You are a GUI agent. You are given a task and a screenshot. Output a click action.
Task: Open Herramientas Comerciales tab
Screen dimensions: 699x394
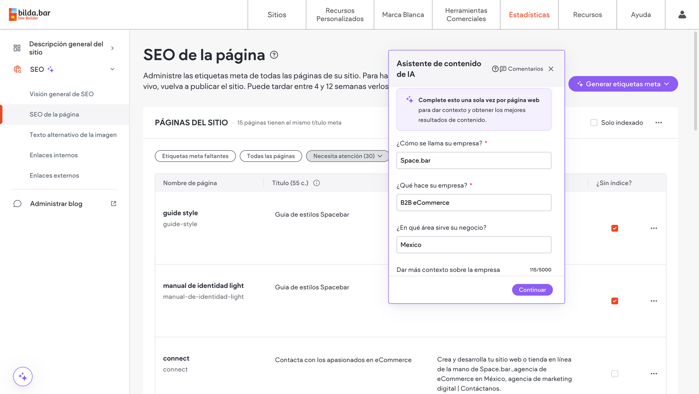[x=466, y=15]
